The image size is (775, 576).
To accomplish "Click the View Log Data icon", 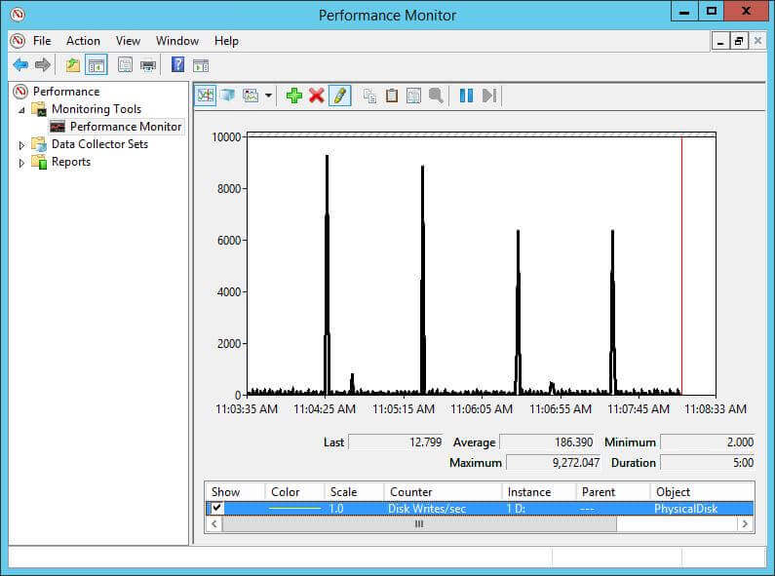I will (x=227, y=96).
